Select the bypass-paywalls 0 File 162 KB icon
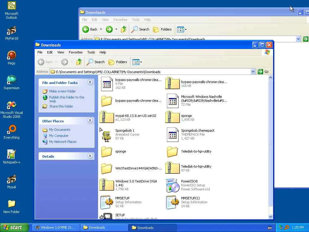 tap(107, 84)
